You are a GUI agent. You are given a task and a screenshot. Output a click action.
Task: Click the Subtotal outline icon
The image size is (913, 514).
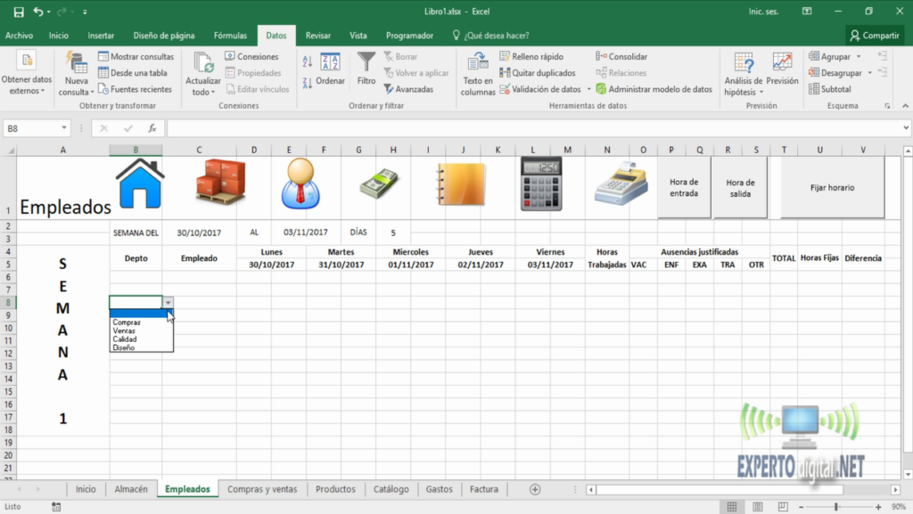813,89
